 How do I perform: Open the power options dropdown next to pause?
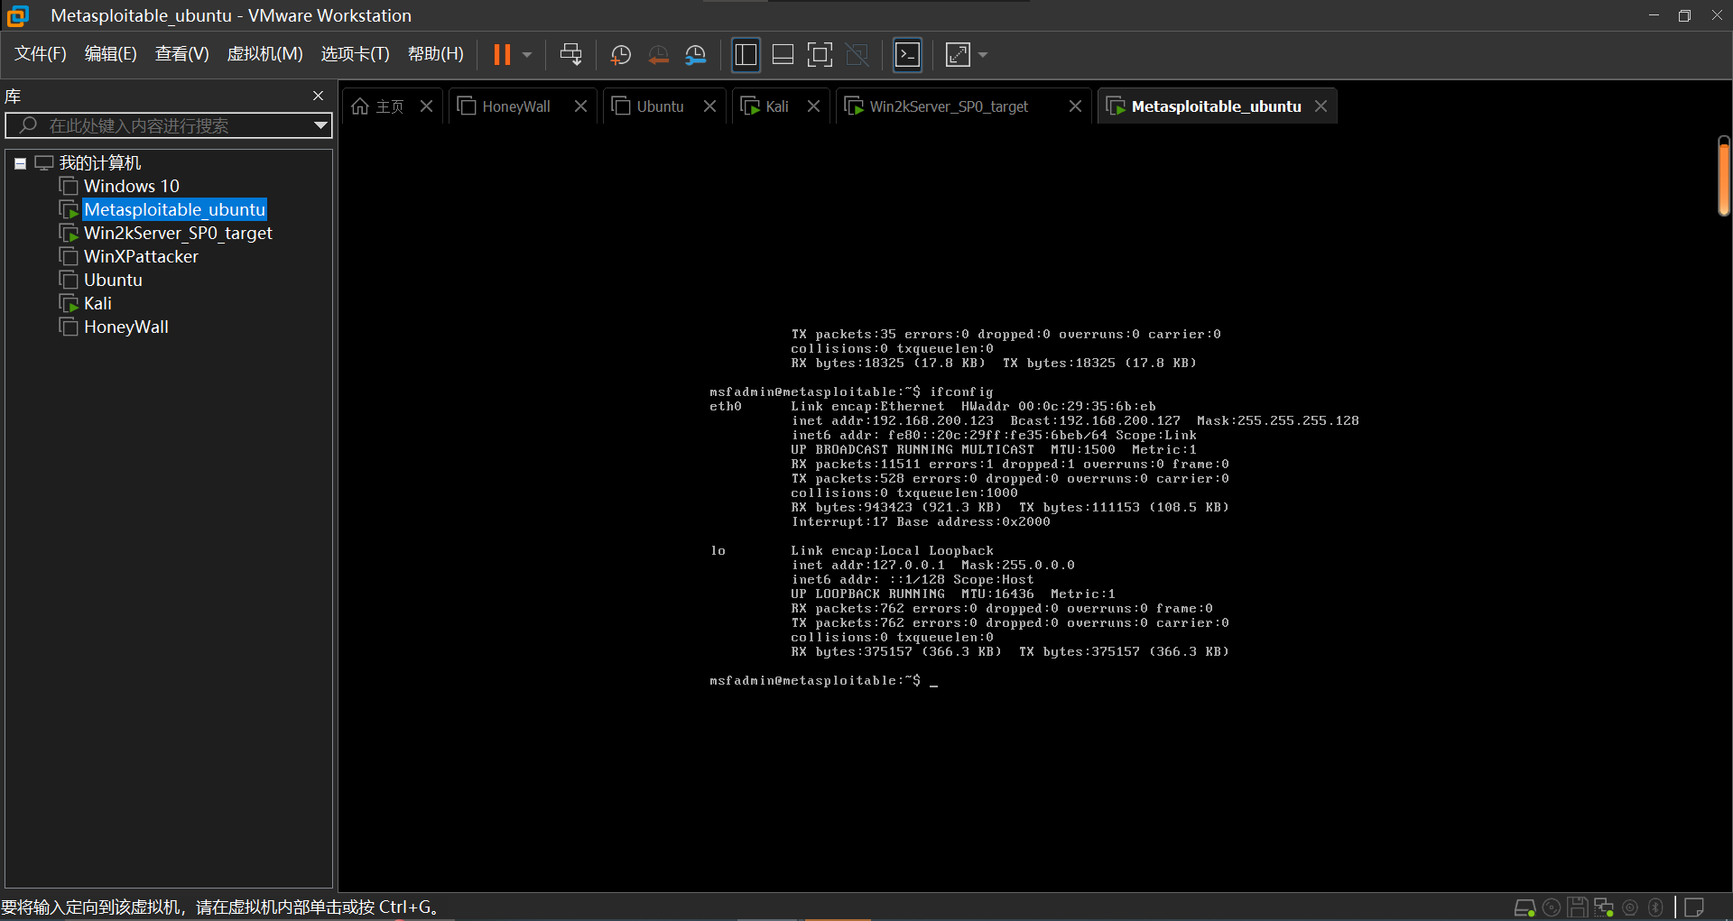pyautogui.click(x=527, y=55)
